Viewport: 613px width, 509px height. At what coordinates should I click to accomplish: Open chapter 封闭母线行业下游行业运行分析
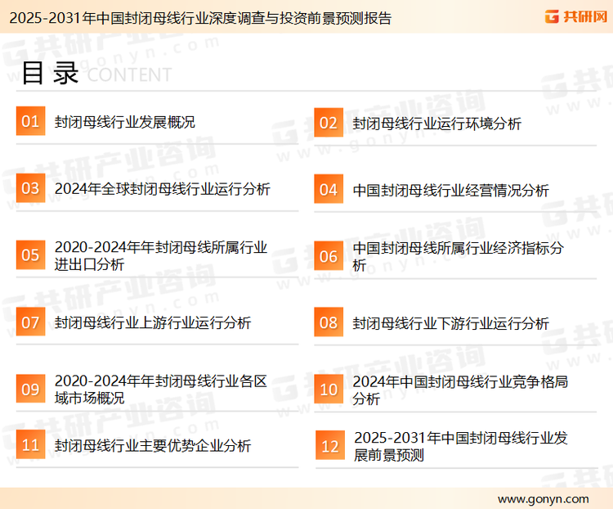tap(450, 323)
